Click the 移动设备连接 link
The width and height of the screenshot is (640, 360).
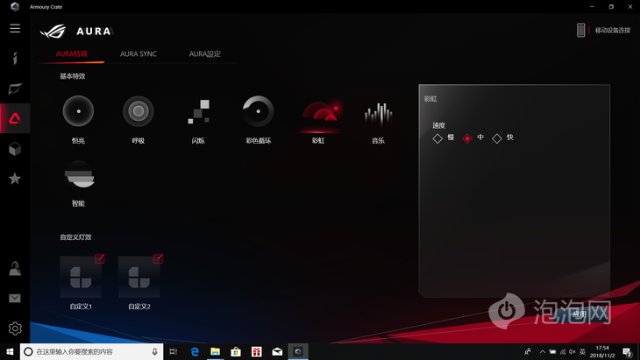[612, 30]
